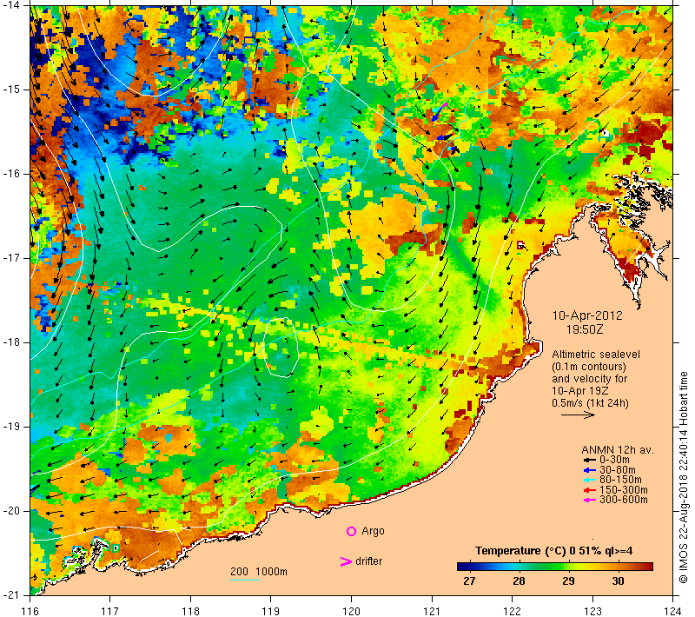Click the 'drifter' legend label
This screenshot has width=695, height=617.
pos(368,561)
